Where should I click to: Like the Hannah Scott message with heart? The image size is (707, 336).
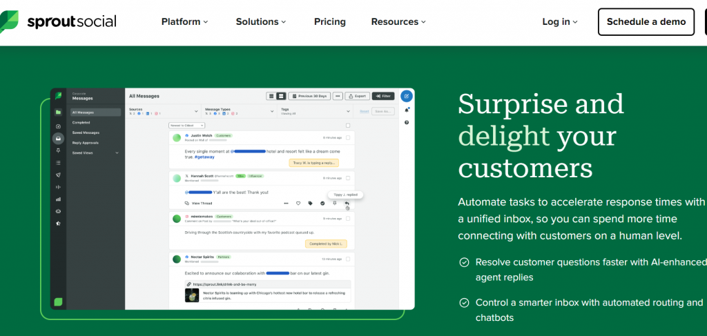click(298, 203)
